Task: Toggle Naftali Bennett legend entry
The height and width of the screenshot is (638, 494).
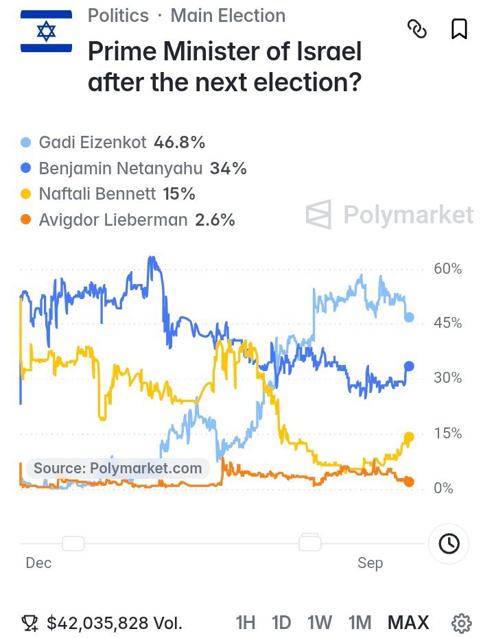Action: pos(108,194)
